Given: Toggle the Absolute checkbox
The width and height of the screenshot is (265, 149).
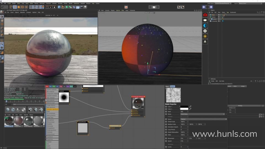Looking at the screenshot, I should point(181,144).
